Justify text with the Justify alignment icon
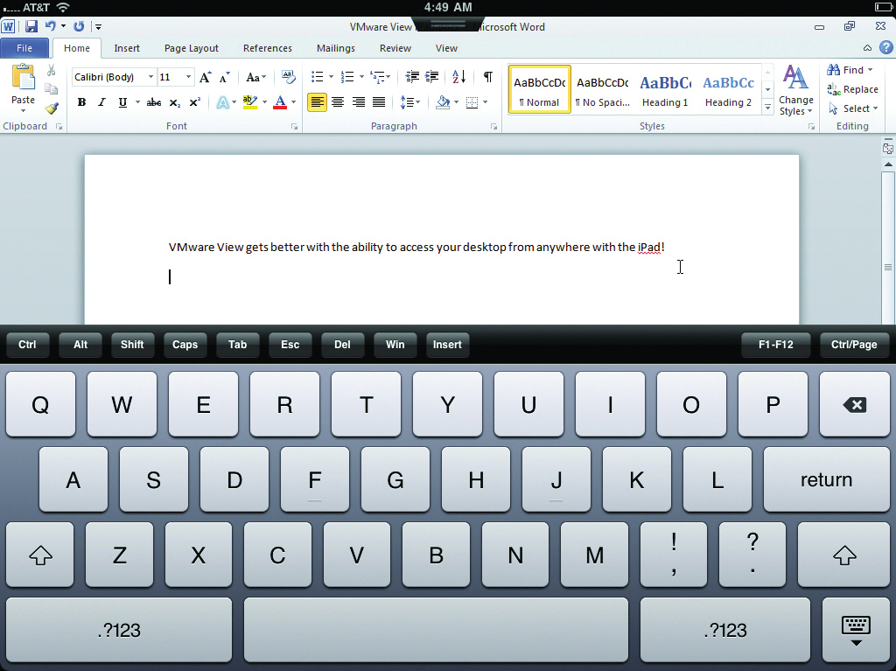Screen dimensions: 896x671 point(379,102)
